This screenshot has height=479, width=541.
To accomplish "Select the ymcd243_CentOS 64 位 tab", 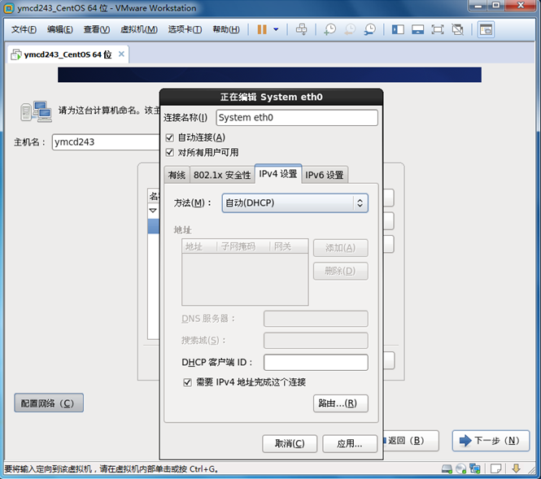I will (68, 54).
